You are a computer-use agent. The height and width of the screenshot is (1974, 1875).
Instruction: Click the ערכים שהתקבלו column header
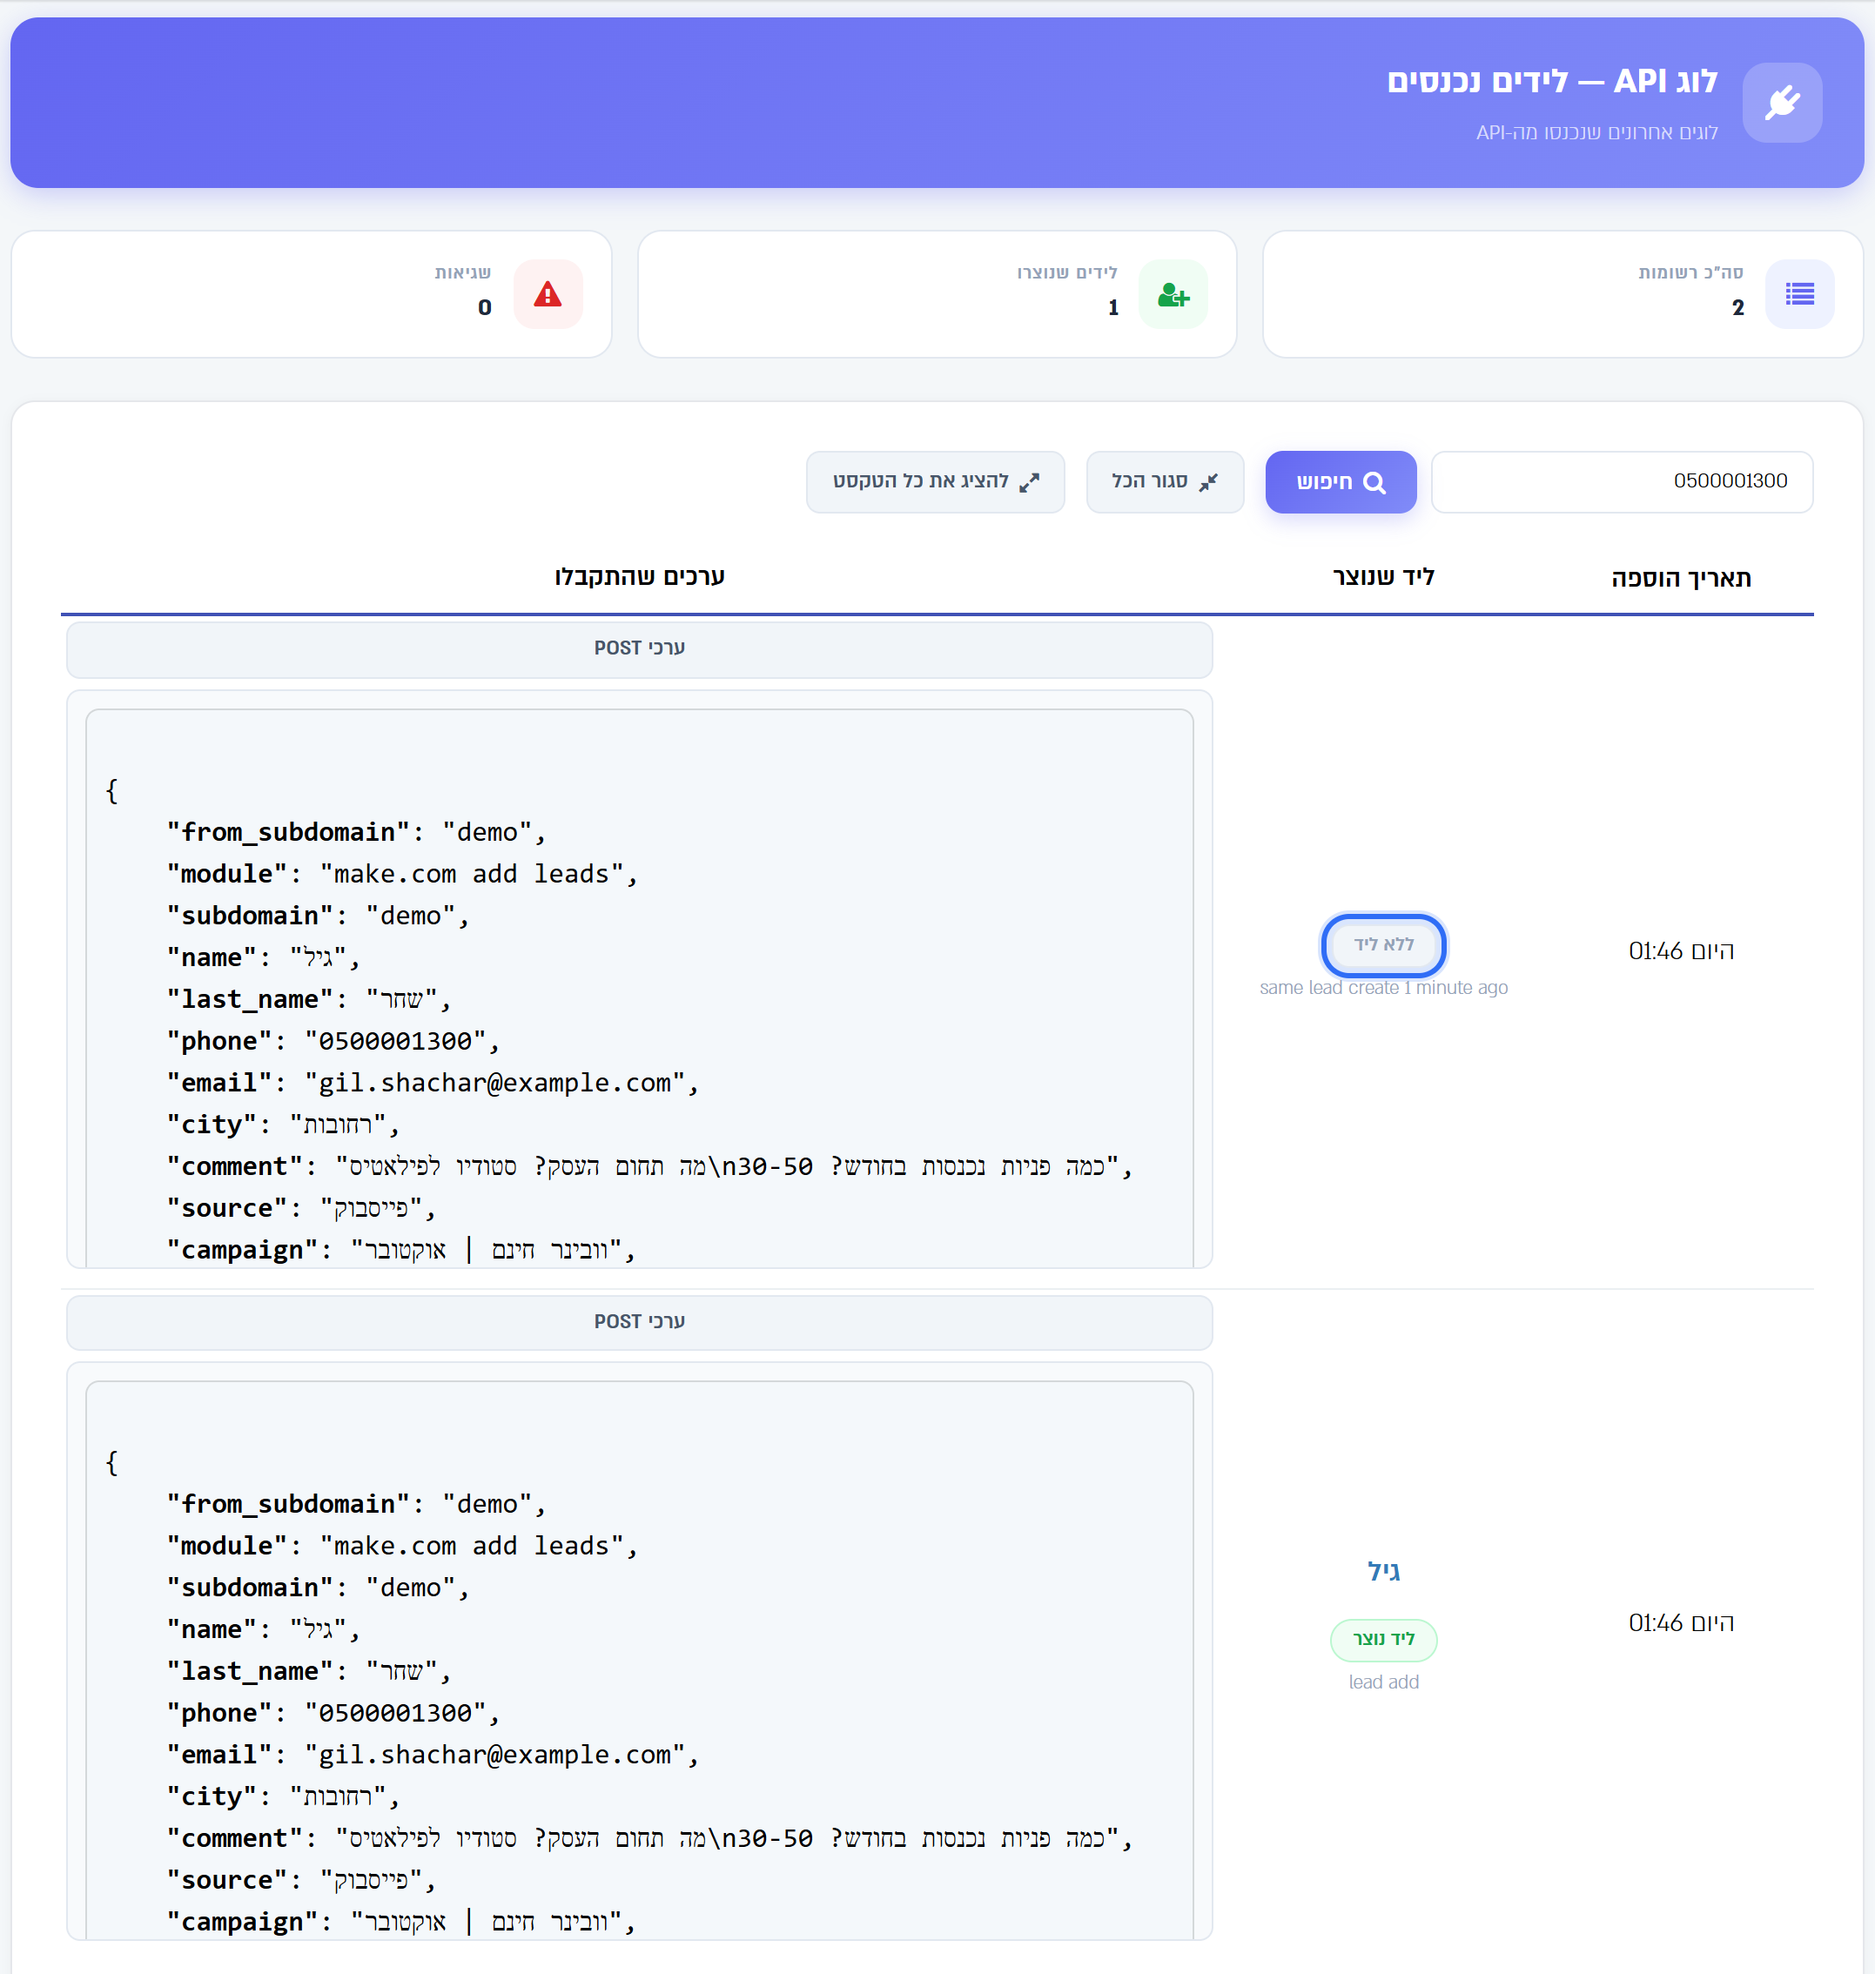point(640,577)
